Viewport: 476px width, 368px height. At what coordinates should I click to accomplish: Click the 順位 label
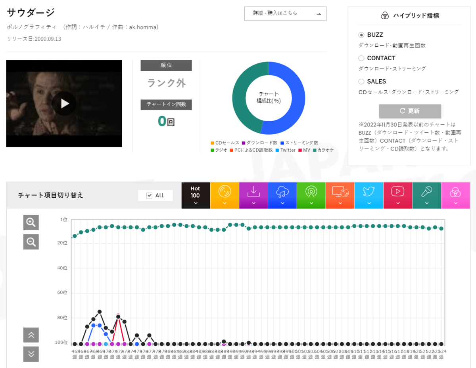tap(166, 65)
